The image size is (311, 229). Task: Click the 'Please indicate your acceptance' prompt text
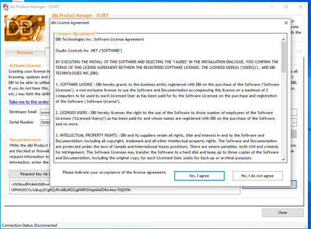tap(114, 173)
